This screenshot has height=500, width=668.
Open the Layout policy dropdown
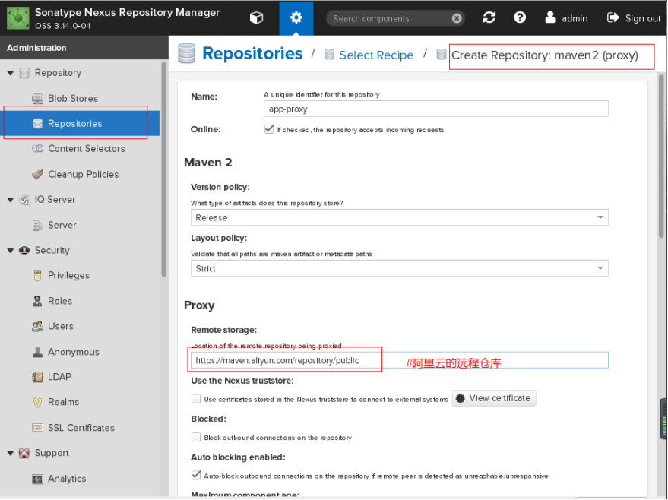(x=399, y=268)
